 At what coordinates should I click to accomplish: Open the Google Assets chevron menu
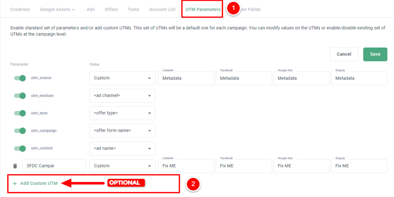(x=73, y=10)
